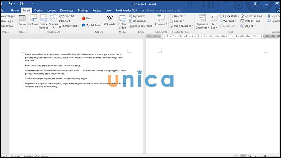Screen dimensions: 281x158
Task: Open the Screenshot dropdown
Action: 69,26
